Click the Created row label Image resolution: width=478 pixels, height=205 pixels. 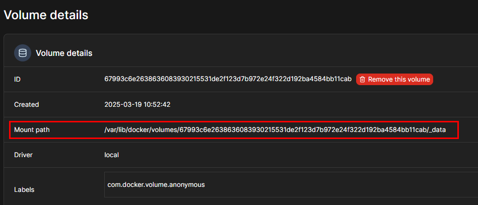click(27, 105)
